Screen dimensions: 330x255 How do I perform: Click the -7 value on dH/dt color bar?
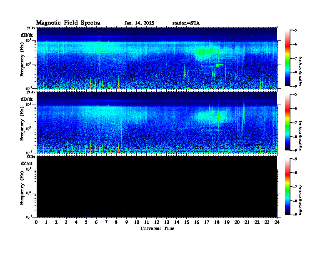(x=295, y=58)
